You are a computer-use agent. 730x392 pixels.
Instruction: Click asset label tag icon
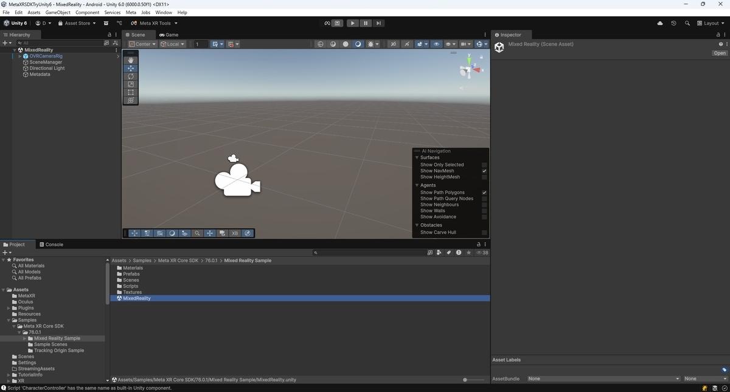coord(725,370)
